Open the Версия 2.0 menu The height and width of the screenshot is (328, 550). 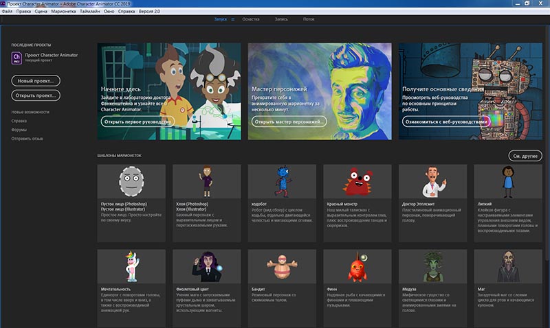[149, 11]
